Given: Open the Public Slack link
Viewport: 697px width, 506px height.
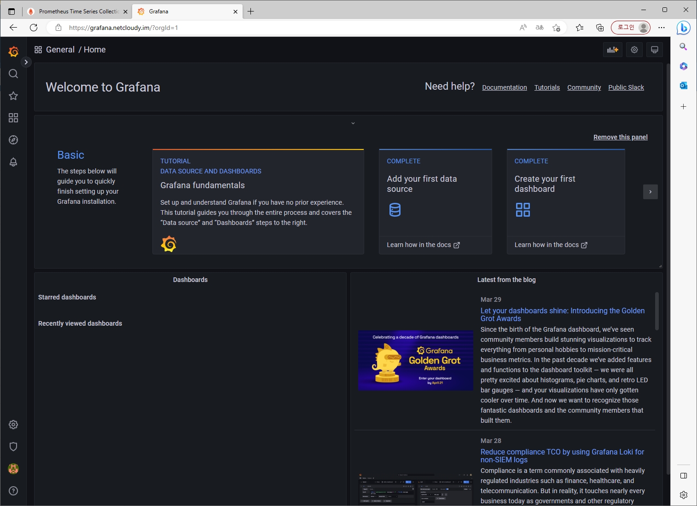Looking at the screenshot, I should tap(626, 87).
